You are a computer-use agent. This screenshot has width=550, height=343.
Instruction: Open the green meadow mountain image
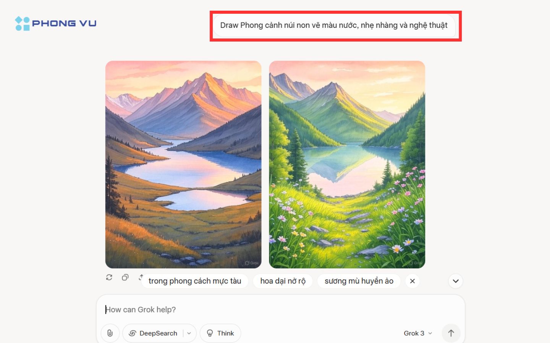(x=347, y=164)
